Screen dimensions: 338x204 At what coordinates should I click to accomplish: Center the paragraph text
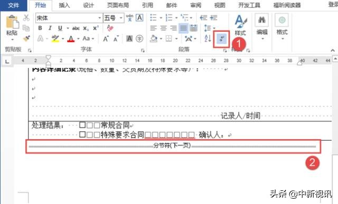tap(163, 28)
